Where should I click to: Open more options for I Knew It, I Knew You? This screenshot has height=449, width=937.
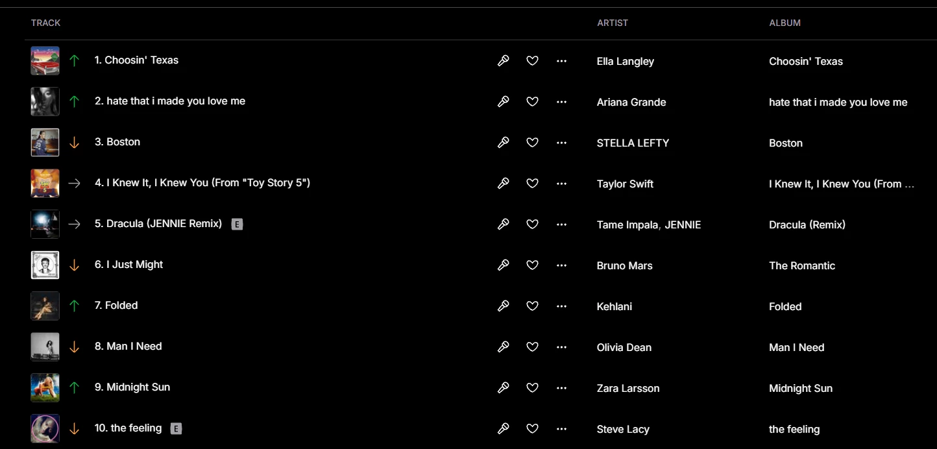(x=562, y=184)
